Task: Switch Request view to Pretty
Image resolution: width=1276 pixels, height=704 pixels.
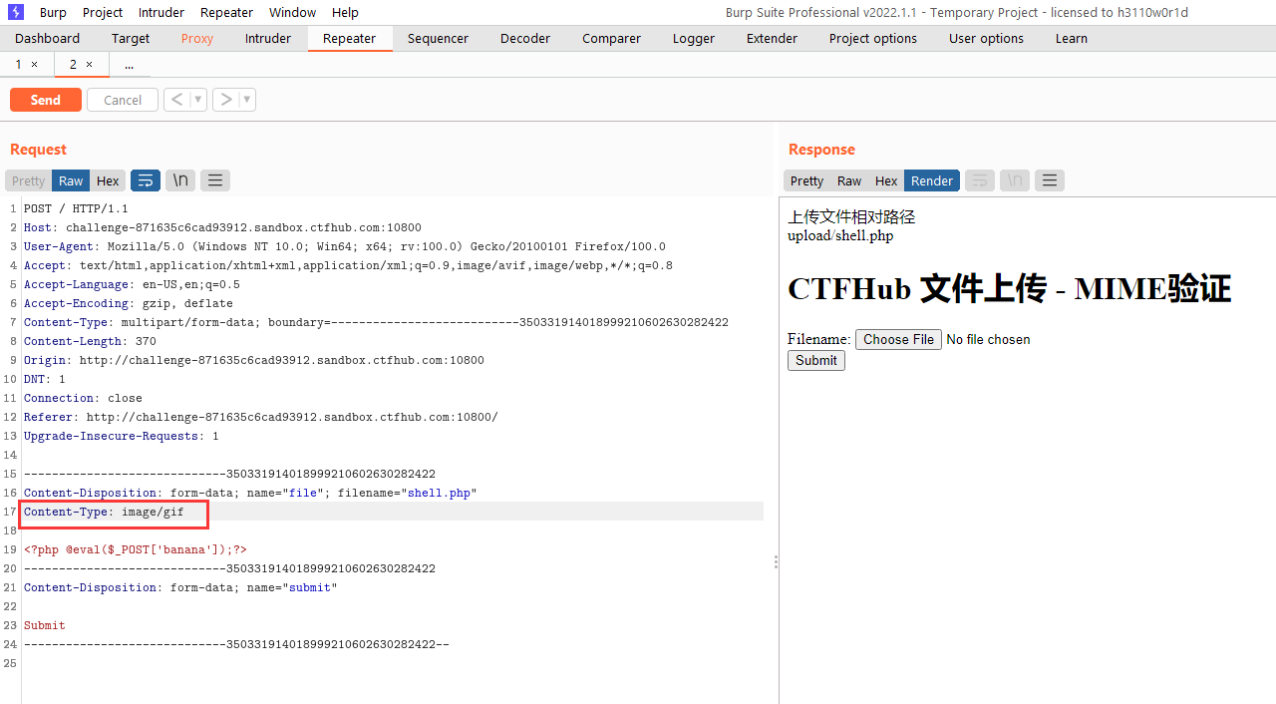Action: coord(28,180)
